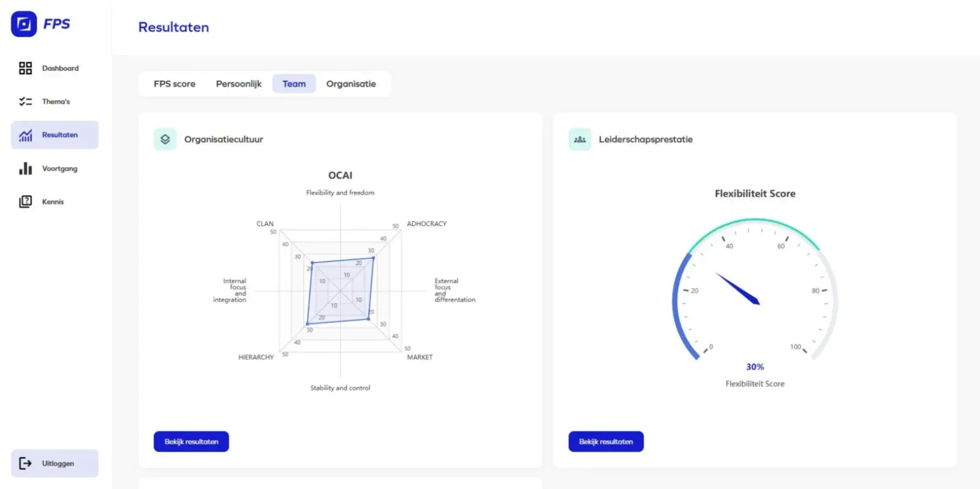The width and height of the screenshot is (980, 489).
Task: Go to the Dashboard menu label
Action: [61, 68]
